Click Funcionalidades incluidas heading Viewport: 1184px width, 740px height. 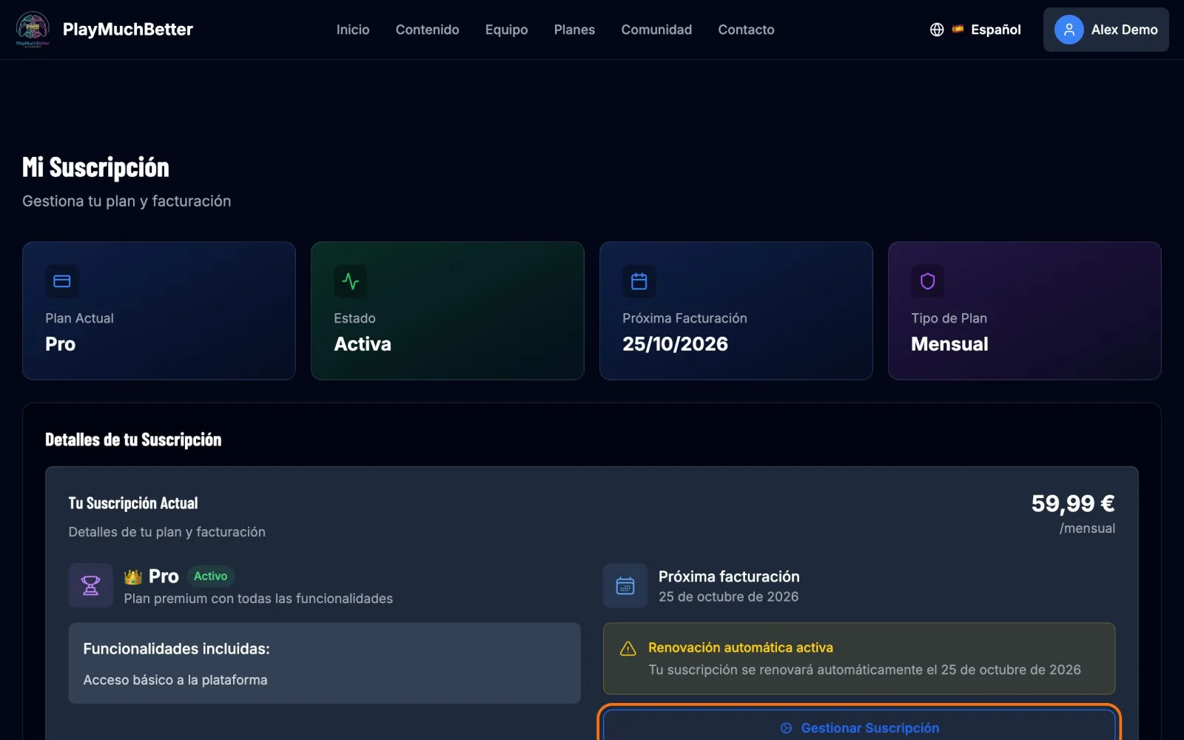[177, 649]
